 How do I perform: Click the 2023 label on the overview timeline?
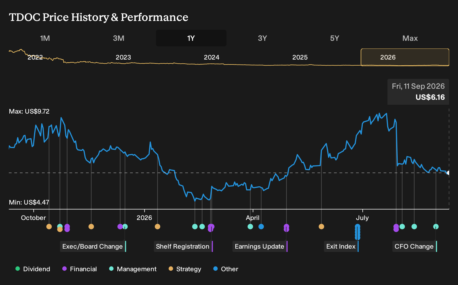tap(123, 57)
